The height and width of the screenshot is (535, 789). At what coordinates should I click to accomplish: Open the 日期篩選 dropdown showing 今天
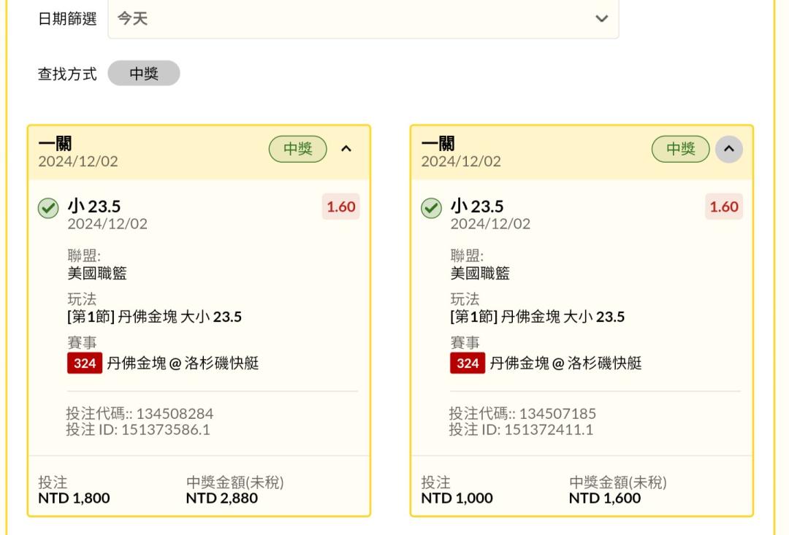click(x=363, y=18)
